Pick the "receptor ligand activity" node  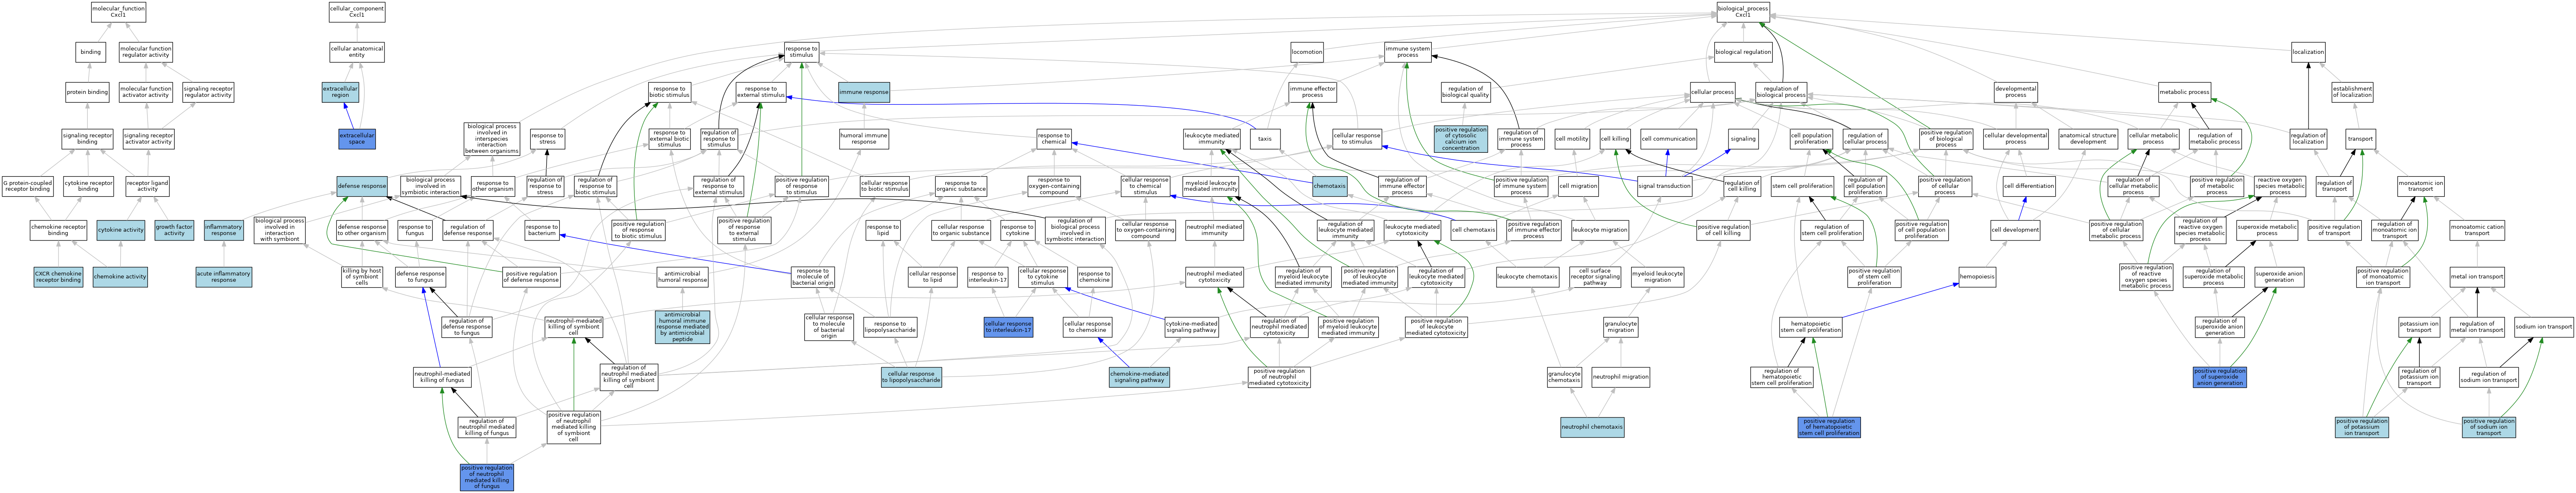pos(147,186)
